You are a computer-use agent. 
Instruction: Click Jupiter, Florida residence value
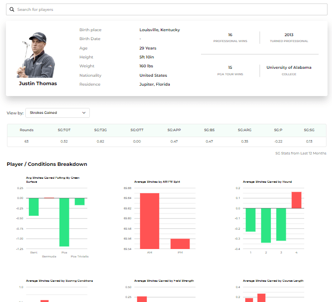pyautogui.click(x=154, y=84)
